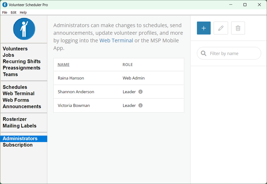Open the File menu

[5, 12]
